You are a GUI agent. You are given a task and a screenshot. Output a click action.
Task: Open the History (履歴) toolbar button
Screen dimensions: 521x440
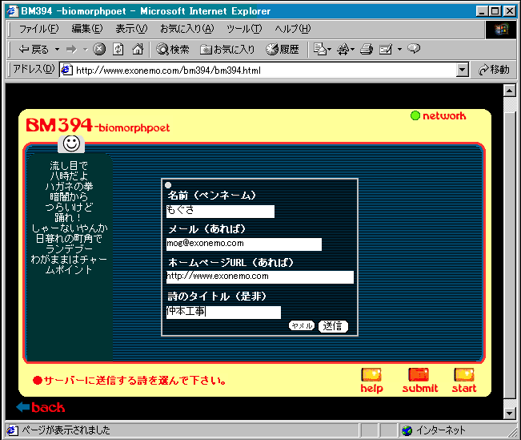click(282, 49)
